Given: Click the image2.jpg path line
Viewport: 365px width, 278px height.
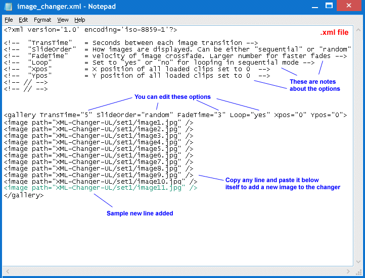Looking at the screenshot, I should tap(99, 129).
